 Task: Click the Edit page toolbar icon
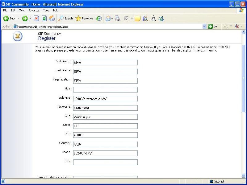pos(126,18)
